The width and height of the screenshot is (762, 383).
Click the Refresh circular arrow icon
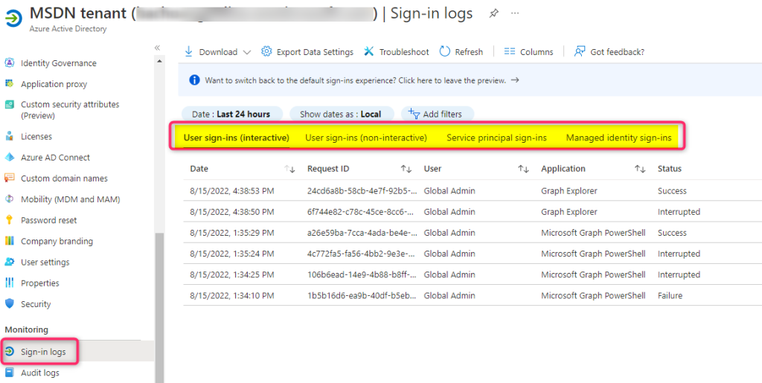click(x=445, y=51)
